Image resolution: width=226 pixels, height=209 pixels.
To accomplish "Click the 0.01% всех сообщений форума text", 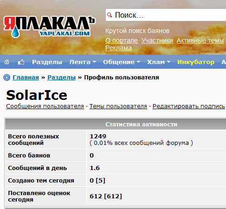I will point(141,143).
